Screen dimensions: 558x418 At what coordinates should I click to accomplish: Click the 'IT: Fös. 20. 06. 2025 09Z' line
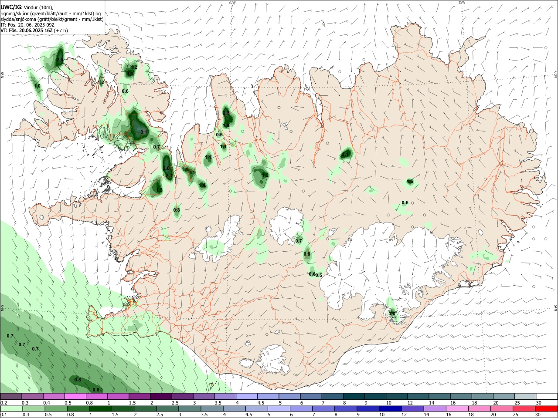(27, 25)
